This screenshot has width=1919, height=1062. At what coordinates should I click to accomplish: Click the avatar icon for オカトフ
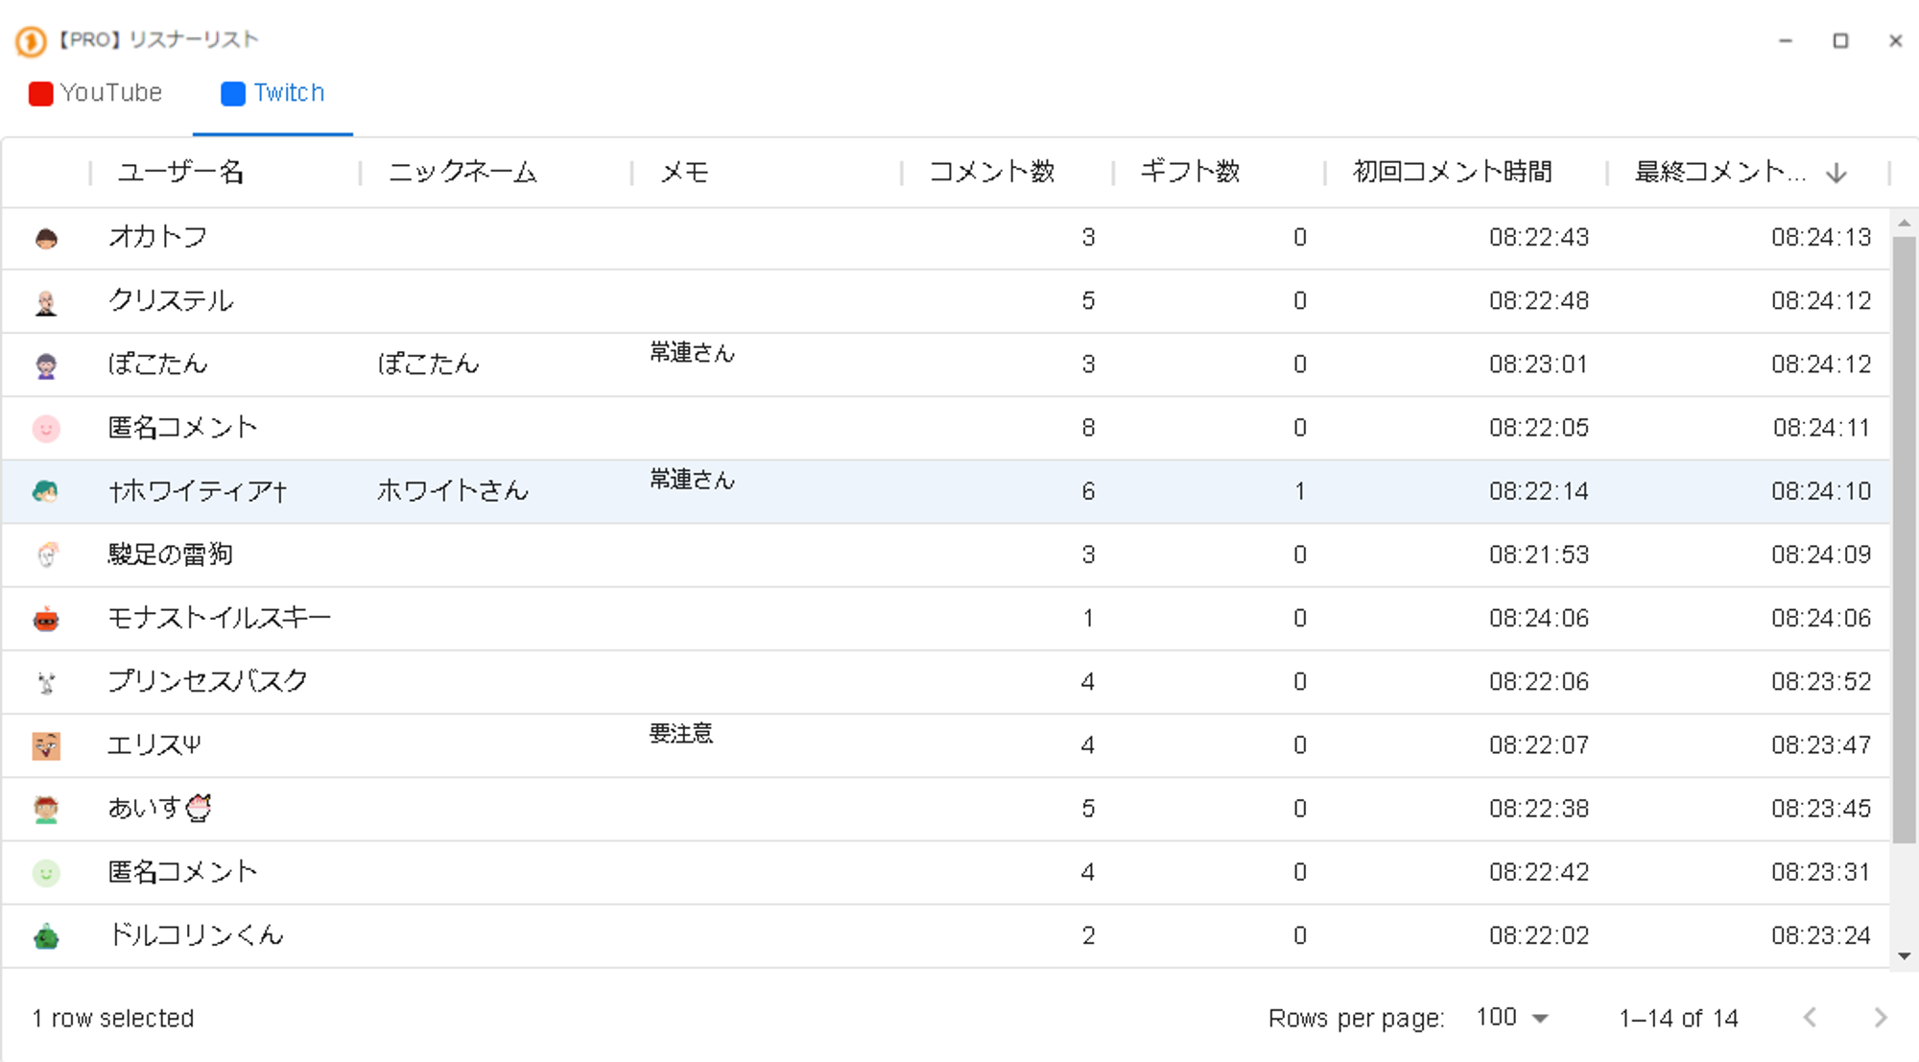tap(46, 238)
